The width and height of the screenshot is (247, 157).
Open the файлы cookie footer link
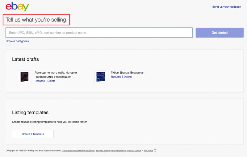(134, 151)
